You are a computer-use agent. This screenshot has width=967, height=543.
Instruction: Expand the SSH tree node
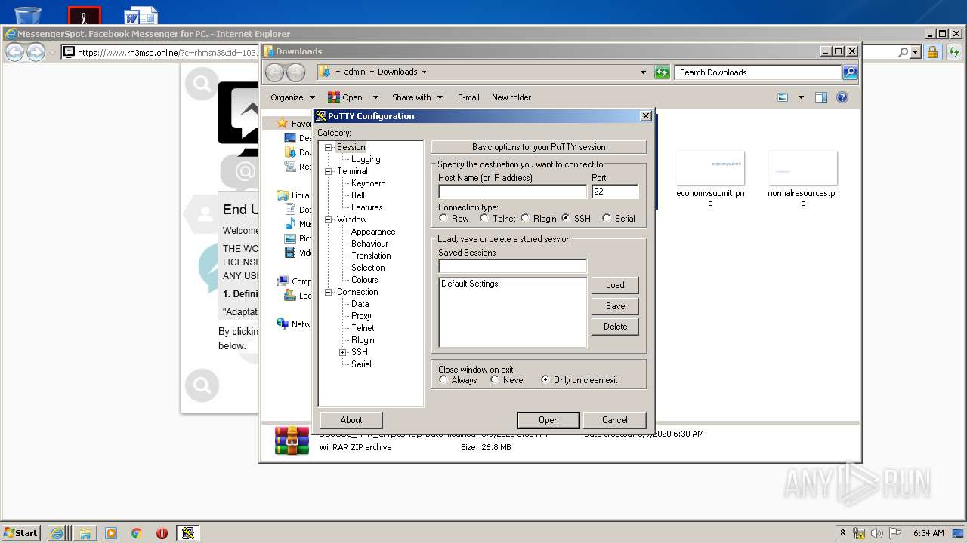343,352
